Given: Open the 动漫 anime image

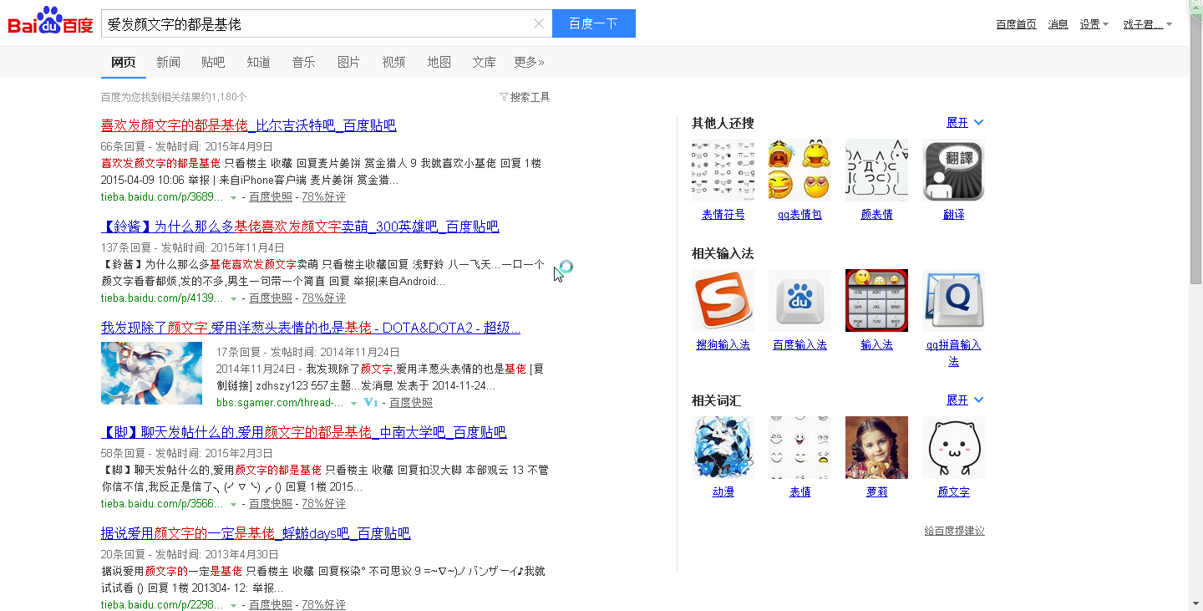Looking at the screenshot, I should [723, 447].
